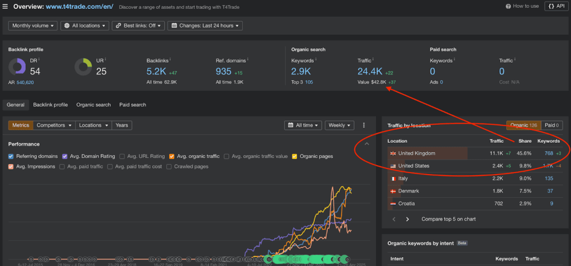The height and width of the screenshot is (266, 571).
Task: Toggle Avg. Impressions checkbox
Action: 11,166
